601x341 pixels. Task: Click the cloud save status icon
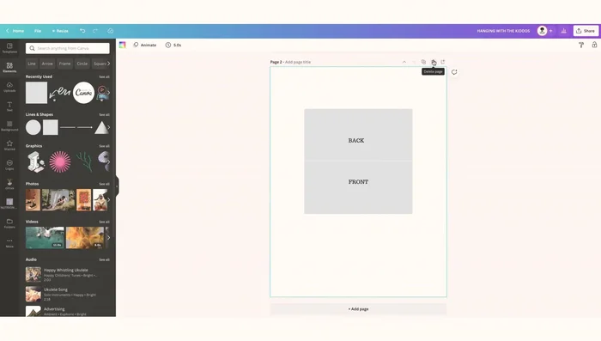tap(111, 31)
